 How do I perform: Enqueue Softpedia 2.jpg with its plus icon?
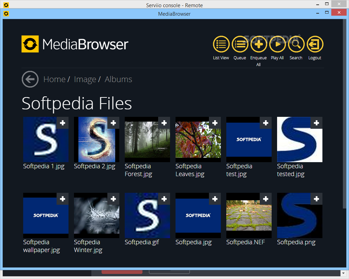(x=113, y=123)
